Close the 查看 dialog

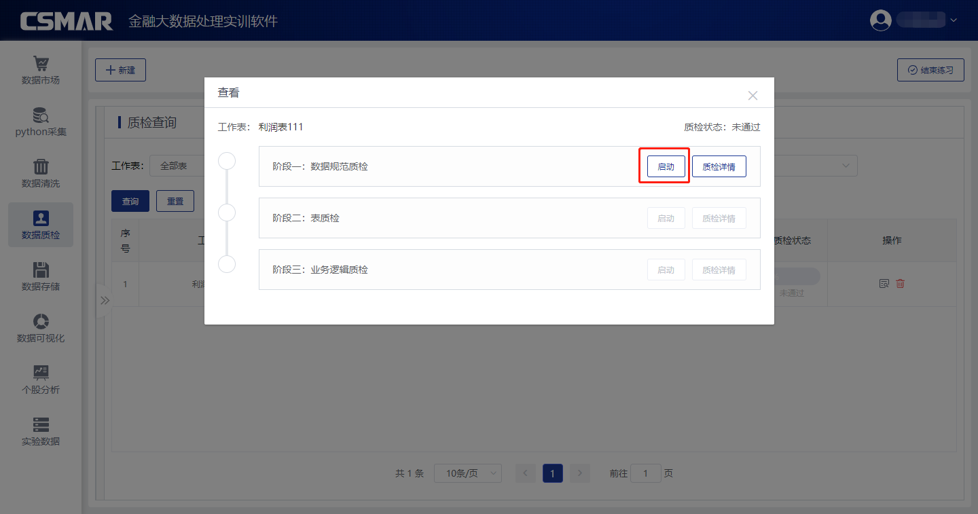753,96
